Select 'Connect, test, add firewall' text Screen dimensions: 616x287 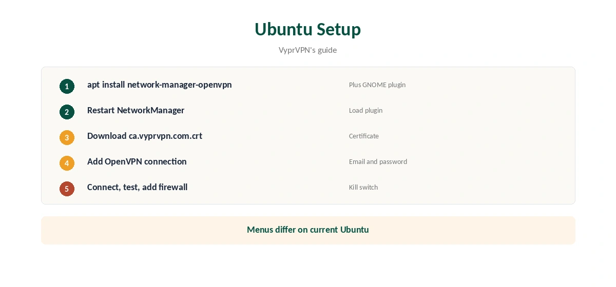138,187
